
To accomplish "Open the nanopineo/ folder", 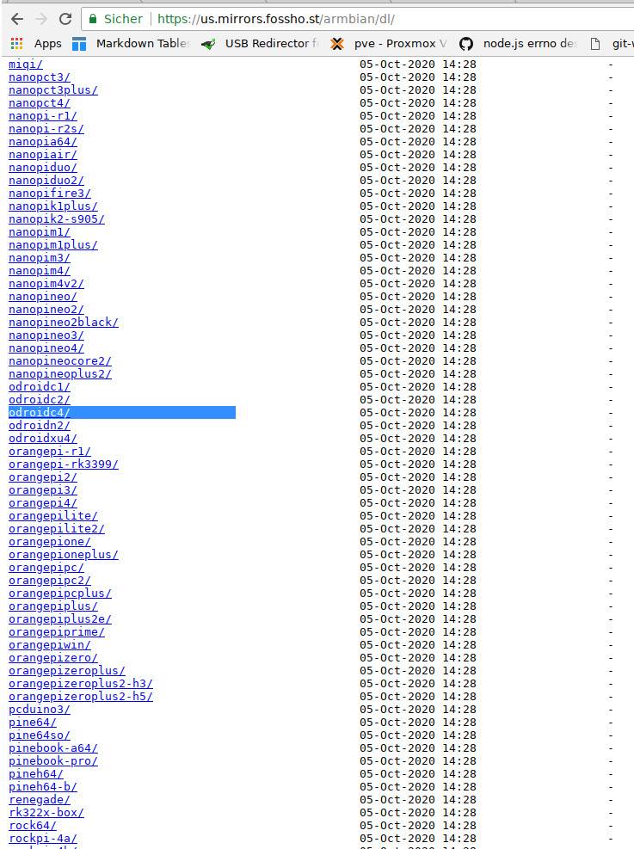I will pos(43,297).
